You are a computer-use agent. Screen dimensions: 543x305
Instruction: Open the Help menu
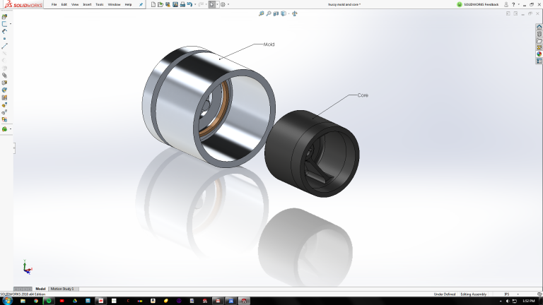[x=128, y=4]
